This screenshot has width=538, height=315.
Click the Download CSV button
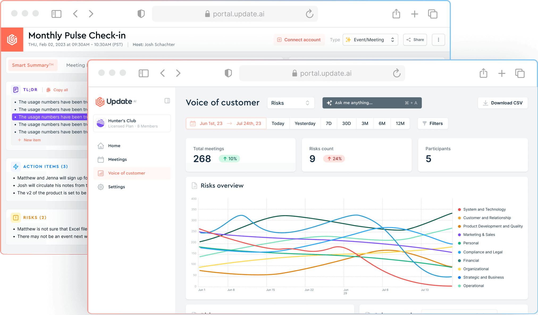tap(503, 103)
